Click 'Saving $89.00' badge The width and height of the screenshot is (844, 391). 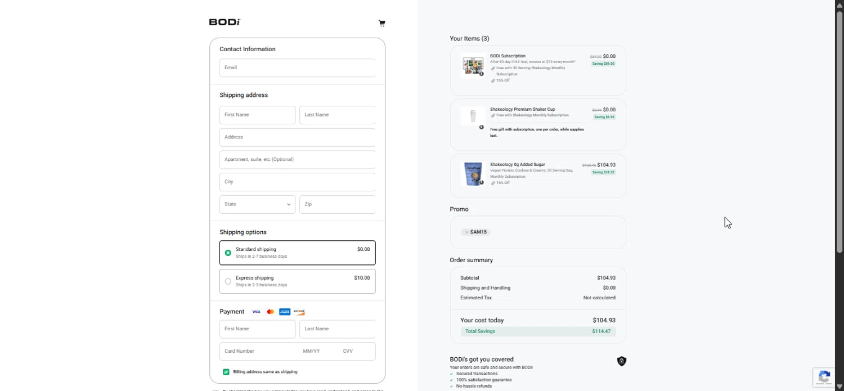tap(603, 64)
